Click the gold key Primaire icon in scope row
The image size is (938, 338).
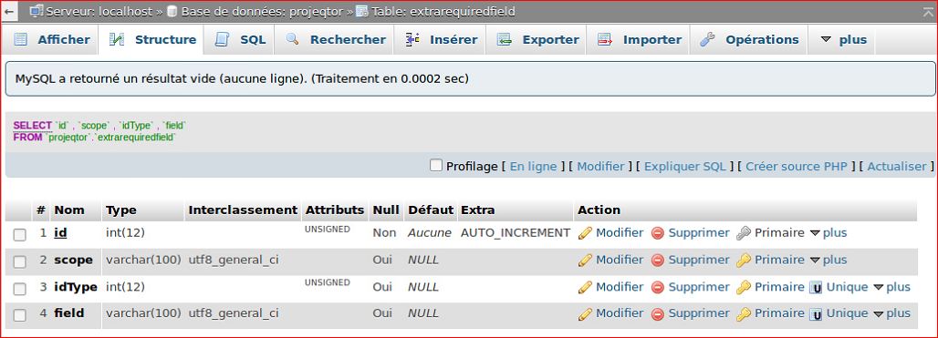coord(744,261)
